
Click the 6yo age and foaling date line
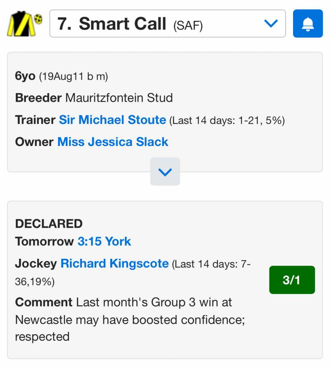coord(61,76)
